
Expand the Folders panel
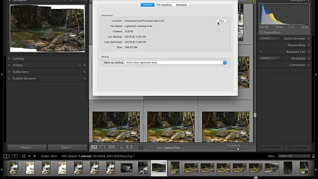click(10, 65)
